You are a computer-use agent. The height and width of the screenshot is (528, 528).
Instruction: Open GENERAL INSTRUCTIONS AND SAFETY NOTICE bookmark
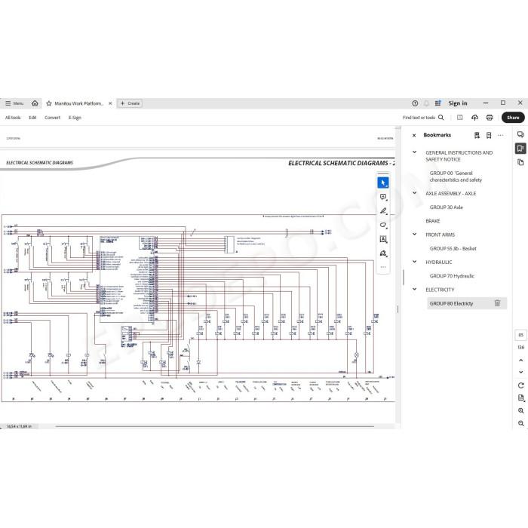point(459,156)
